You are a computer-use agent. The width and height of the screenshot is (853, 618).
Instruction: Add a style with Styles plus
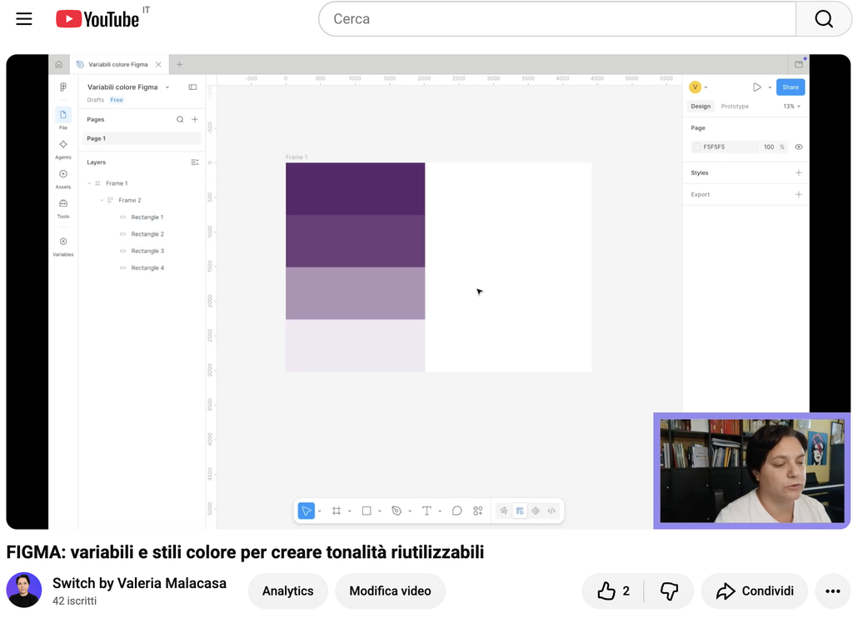[x=799, y=172]
